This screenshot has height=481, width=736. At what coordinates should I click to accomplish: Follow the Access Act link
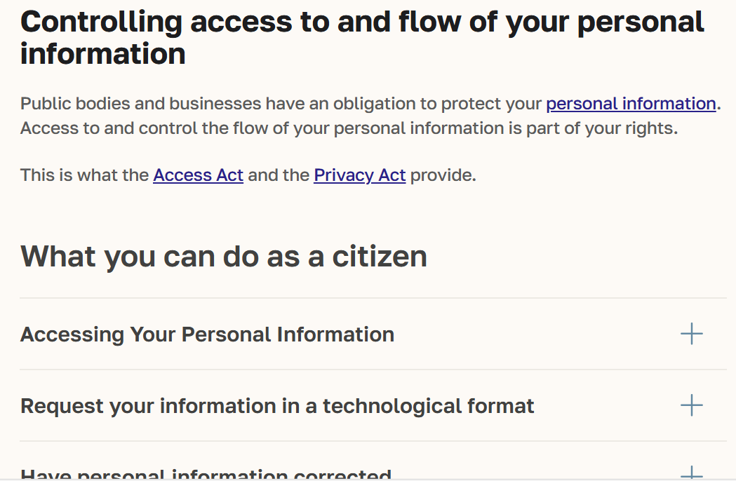198,175
